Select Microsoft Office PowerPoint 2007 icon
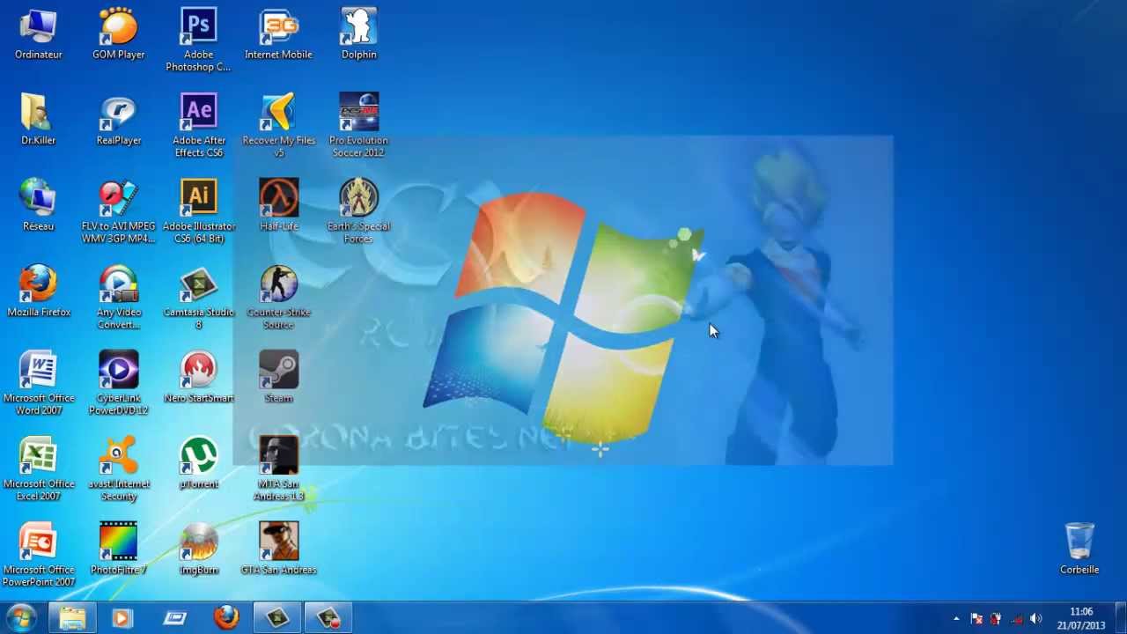The height and width of the screenshot is (634, 1127). point(38,556)
